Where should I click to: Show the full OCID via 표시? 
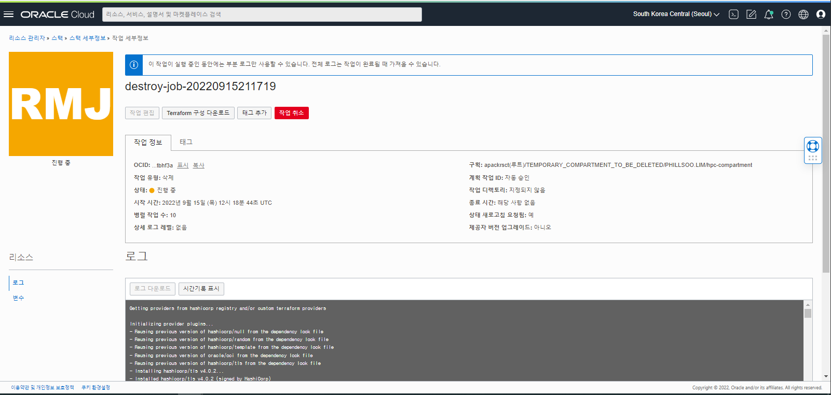pos(183,165)
